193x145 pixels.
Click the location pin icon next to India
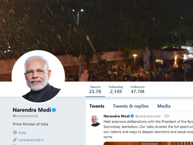tap(15, 133)
